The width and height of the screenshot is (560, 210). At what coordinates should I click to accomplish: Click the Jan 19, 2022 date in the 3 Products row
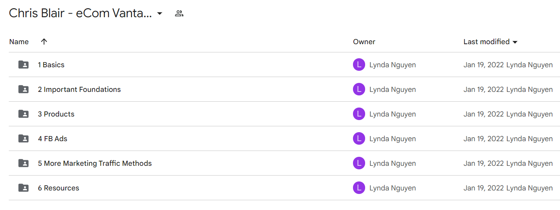[x=484, y=114]
